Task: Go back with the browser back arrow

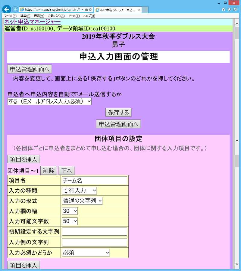Action: (x=7, y=9)
